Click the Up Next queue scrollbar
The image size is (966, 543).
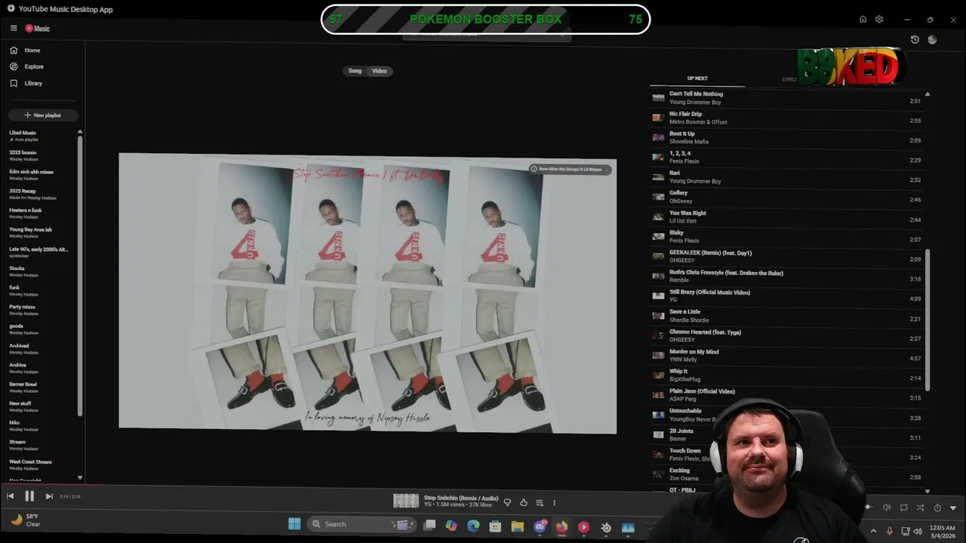(x=928, y=321)
